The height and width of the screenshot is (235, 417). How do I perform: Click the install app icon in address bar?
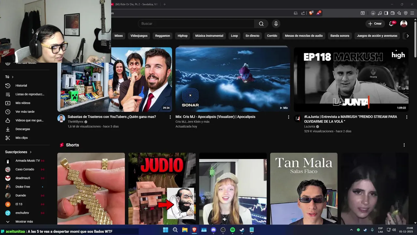(296, 13)
